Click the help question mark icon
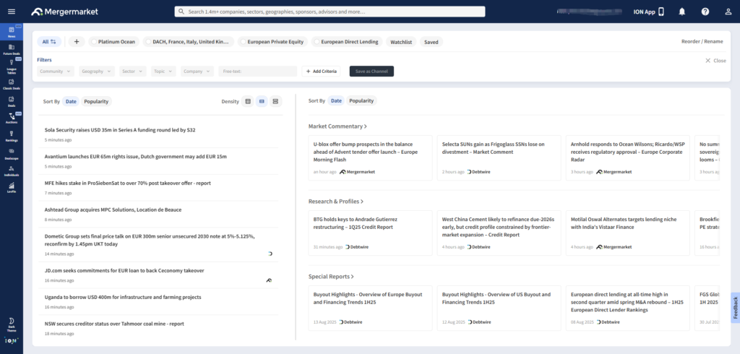 [705, 12]
